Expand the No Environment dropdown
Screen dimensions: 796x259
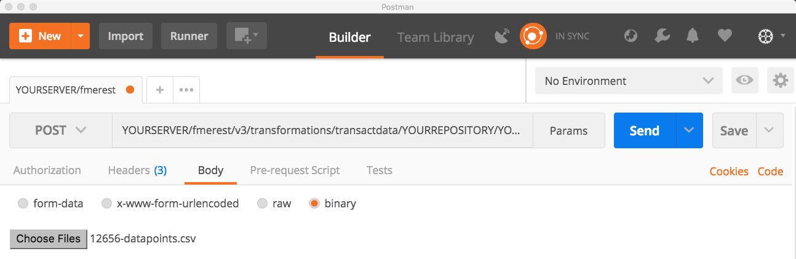(628, 81)
